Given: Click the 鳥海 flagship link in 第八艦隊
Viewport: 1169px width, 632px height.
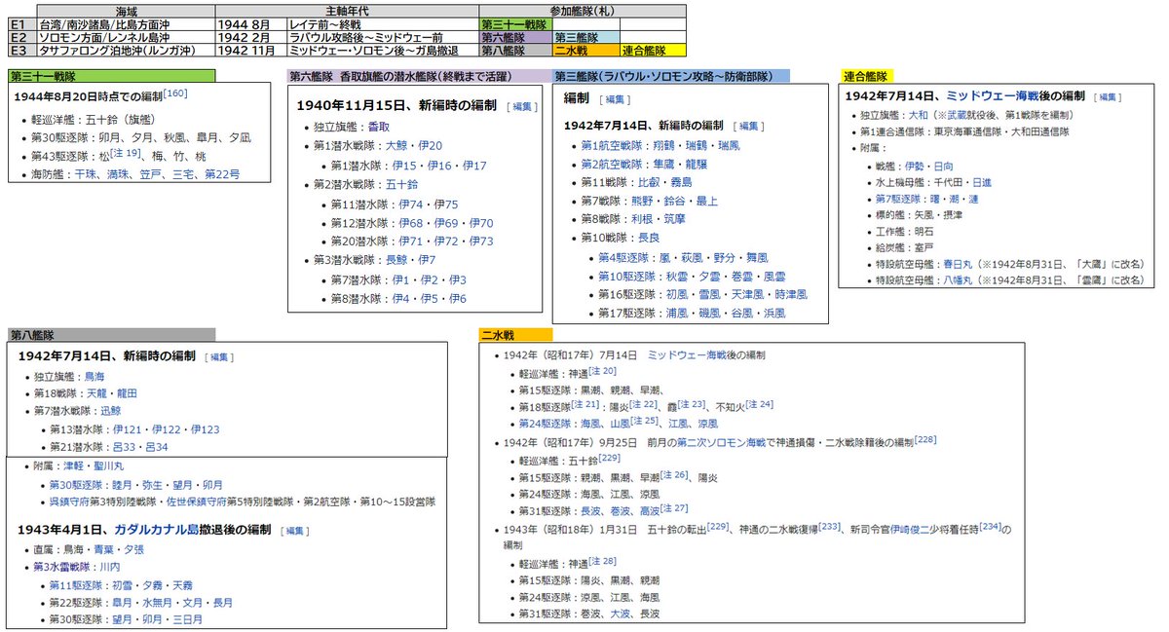Looking at the screenshot, I should (x=96, y=376).
